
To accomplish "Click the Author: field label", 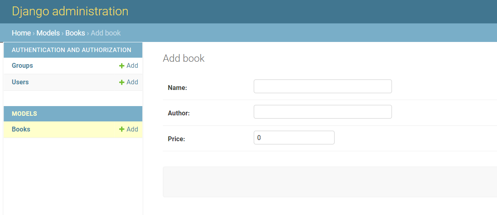I will pyautogui.click(x=179, y=113).
